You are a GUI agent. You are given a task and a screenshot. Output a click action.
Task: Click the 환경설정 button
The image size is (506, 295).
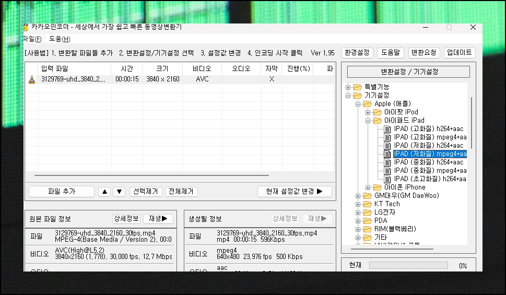357,53
